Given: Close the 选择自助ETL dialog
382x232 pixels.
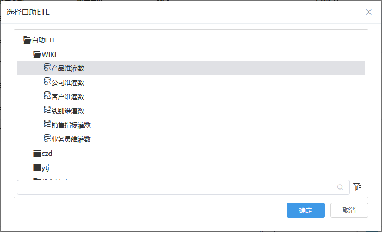Looking at the screenshot, I should tap(368, 12).
